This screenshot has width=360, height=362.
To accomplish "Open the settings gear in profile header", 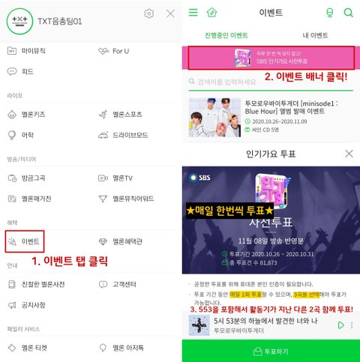I will tap(149, 13).
